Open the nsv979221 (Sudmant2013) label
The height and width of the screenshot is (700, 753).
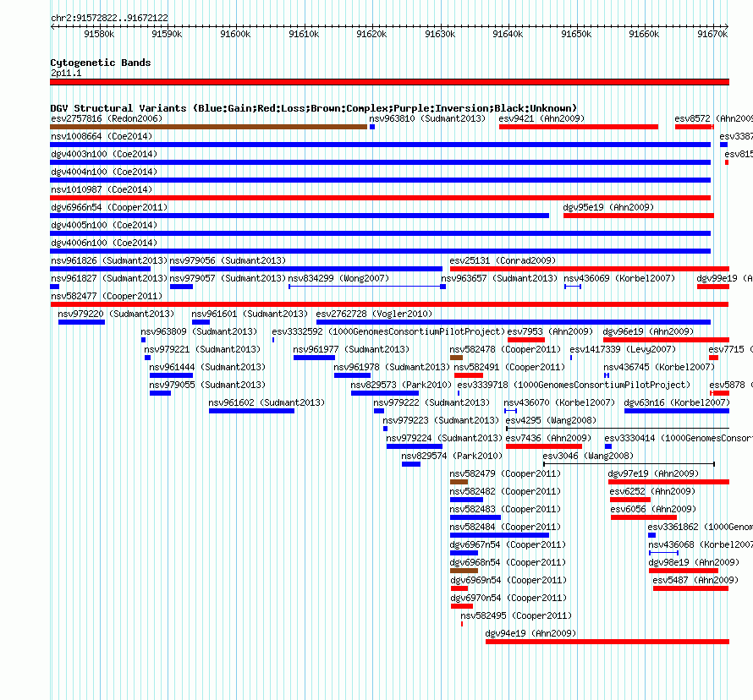tap(202, 349)
